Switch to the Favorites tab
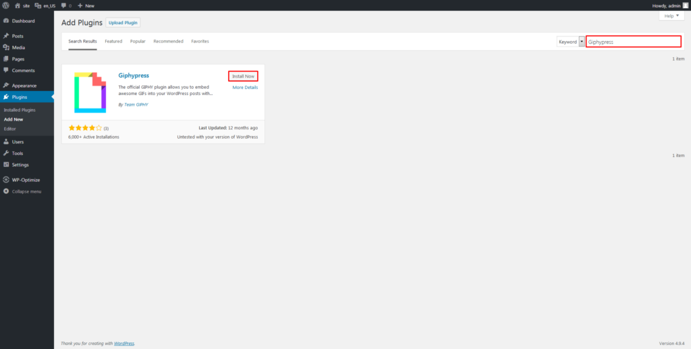Viewport: 691px width, 349px height. point(200,41)
